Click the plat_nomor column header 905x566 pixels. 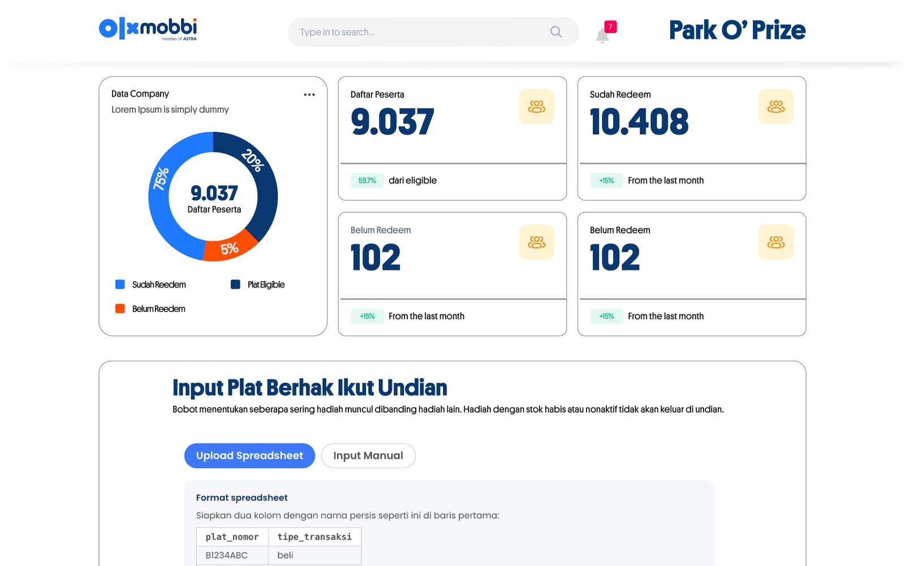232,537
